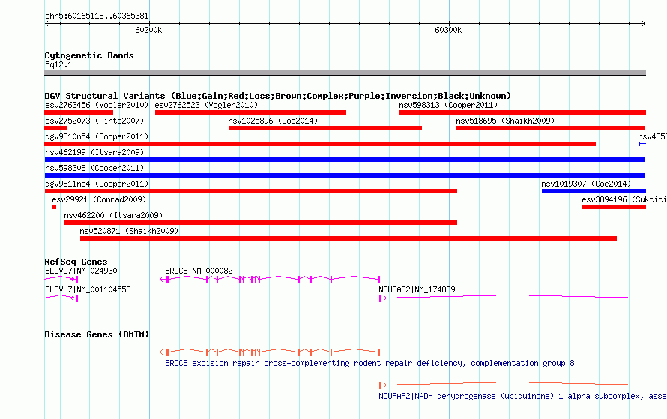The width and height of the screenshot is (667, 419).
Task: Click the ELOVL7|NM_001104558 gene glyph
Action: tap(61, 298)
